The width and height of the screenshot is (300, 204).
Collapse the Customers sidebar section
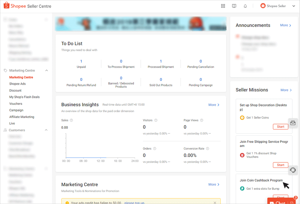46,130
